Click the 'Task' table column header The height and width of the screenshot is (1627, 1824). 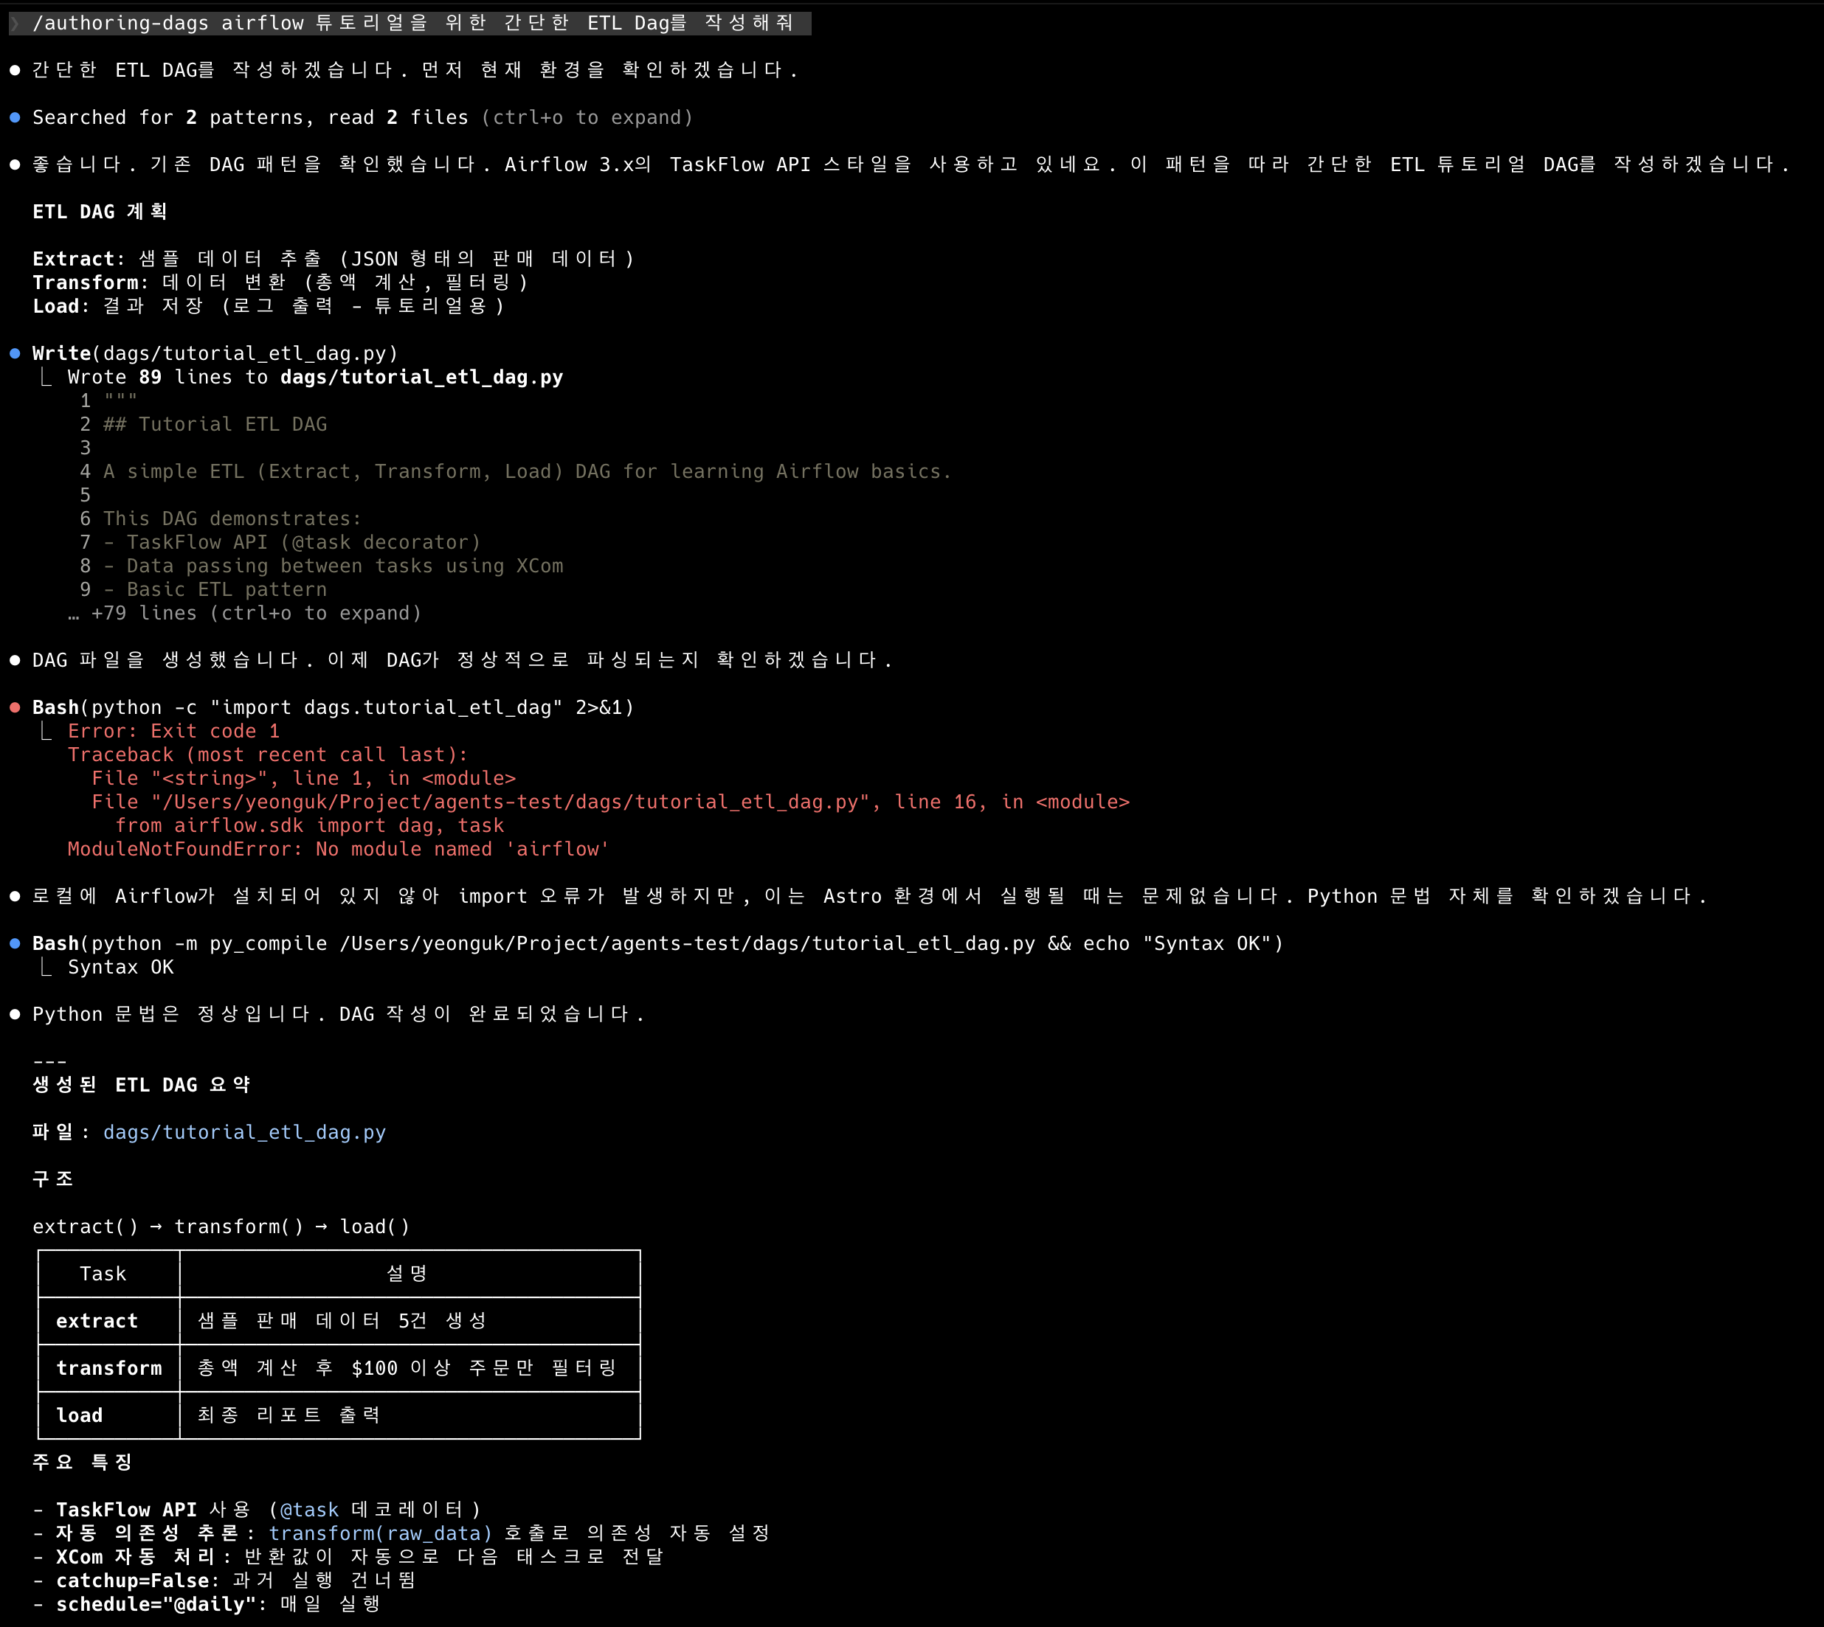click(104, 1274)
